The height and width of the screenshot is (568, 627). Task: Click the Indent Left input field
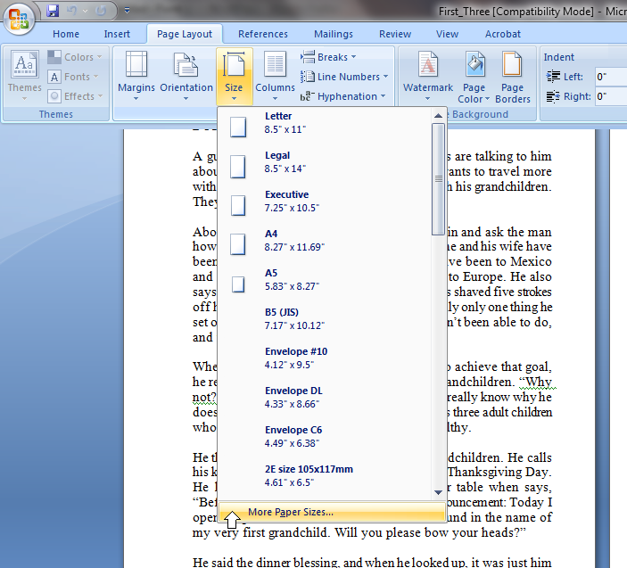611,77
